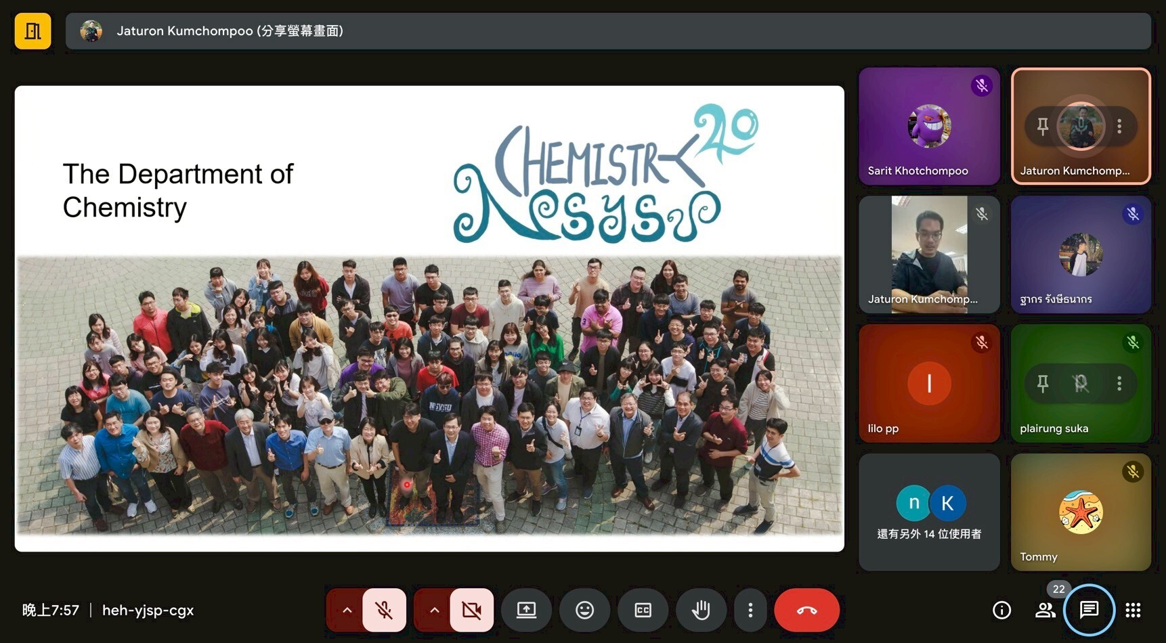
Task: Leave the call with red button
Action: [x=806, y=610]
